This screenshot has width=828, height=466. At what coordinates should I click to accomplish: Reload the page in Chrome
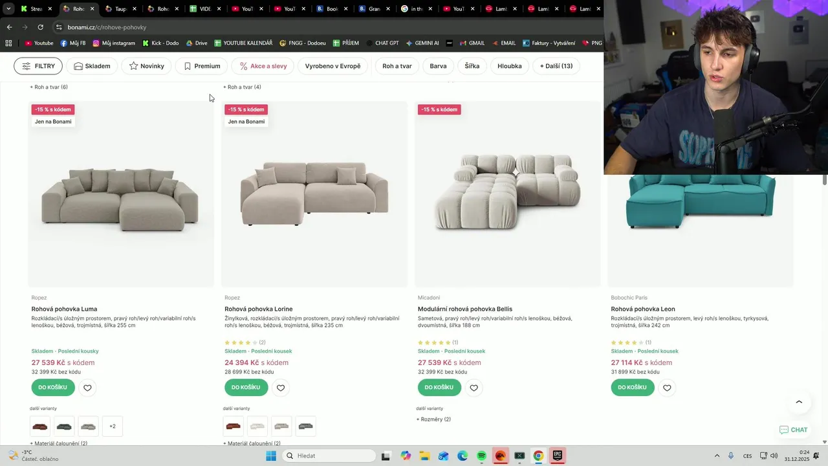pyautogui.click(x=40, y=27)
